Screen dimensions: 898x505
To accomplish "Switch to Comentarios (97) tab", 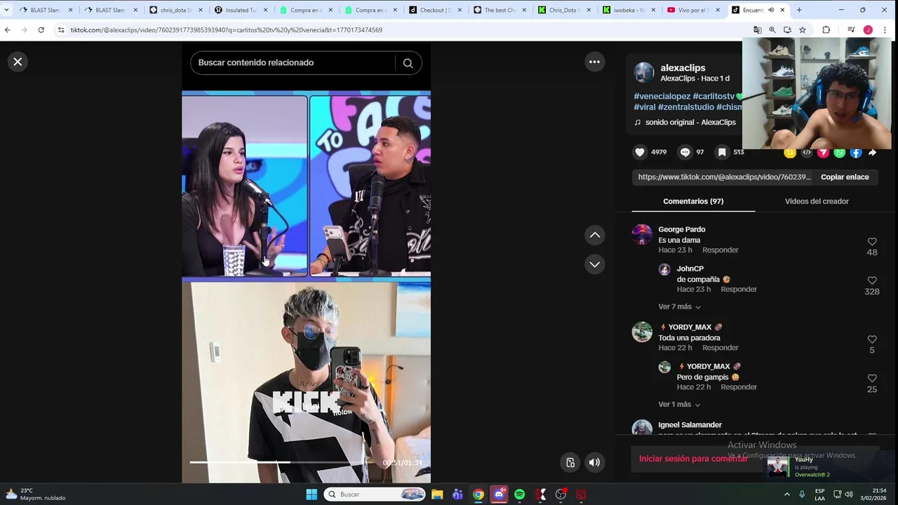I will tap(693, 201).
